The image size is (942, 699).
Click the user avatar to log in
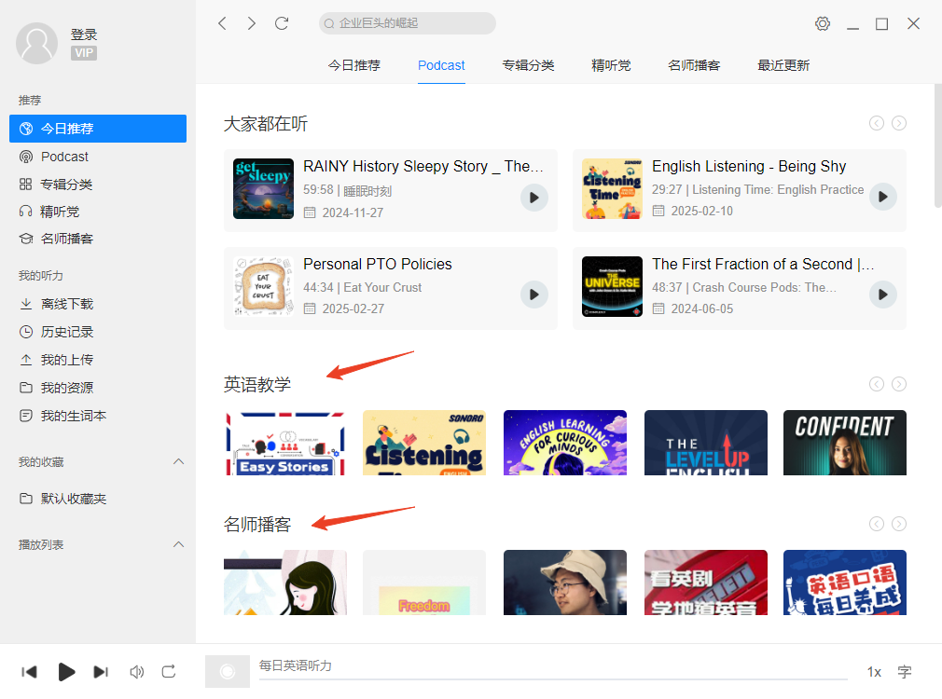pos(36,43)
